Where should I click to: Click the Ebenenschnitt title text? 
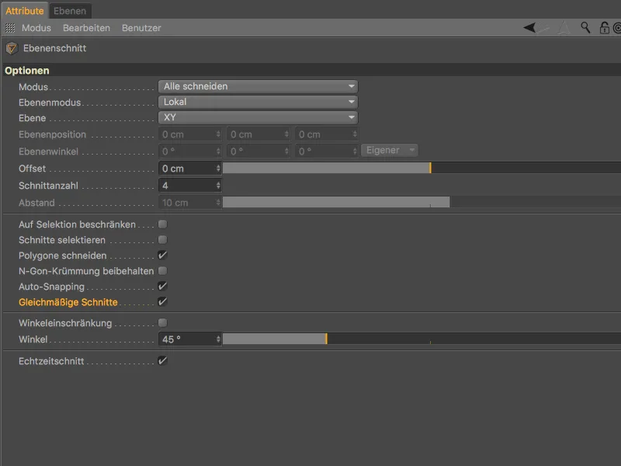tap(54, 48)
